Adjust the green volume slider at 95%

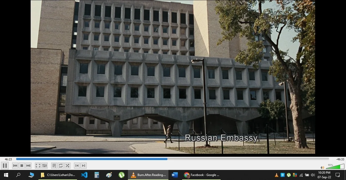click(x=335, y=167)
